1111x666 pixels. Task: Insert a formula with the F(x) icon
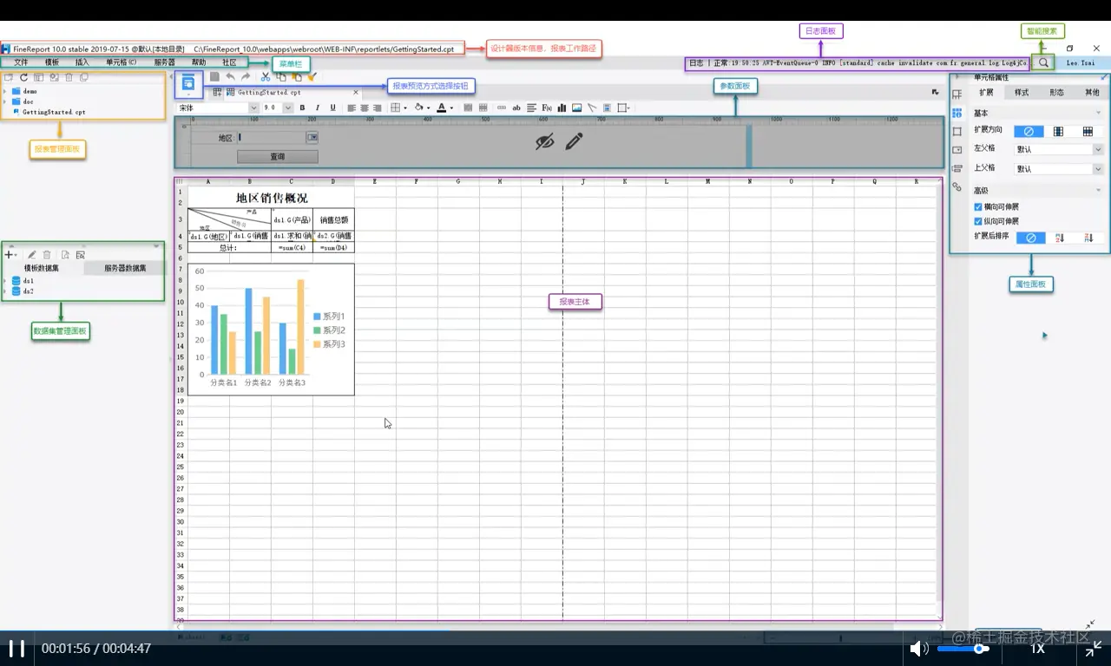pyautogui.click(x=547, y=108)
